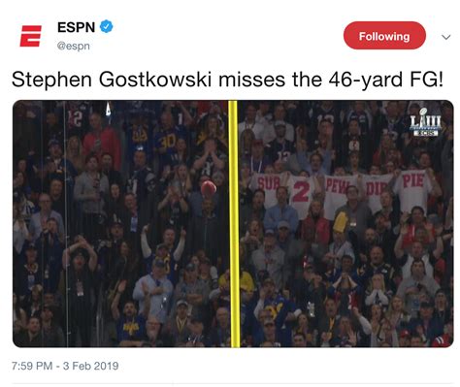This screenshot has height=387, width=460.
Task: Click the football in mid-air
Action: click(209, 188)
